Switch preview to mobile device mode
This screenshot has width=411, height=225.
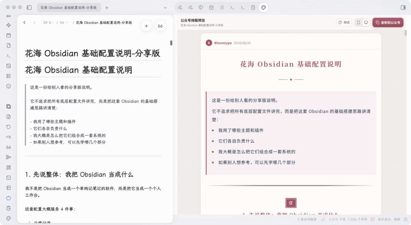click(x=358, y=23)
